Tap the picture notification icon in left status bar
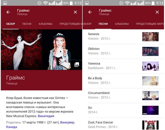 point(5,3)
